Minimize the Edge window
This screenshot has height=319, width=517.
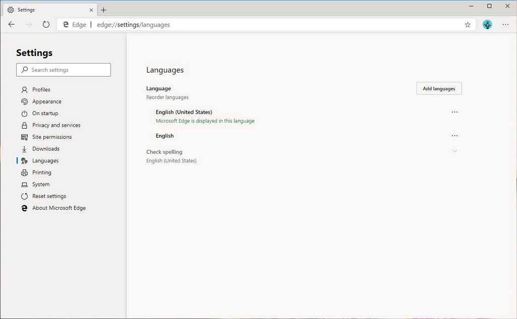(472, 6)
